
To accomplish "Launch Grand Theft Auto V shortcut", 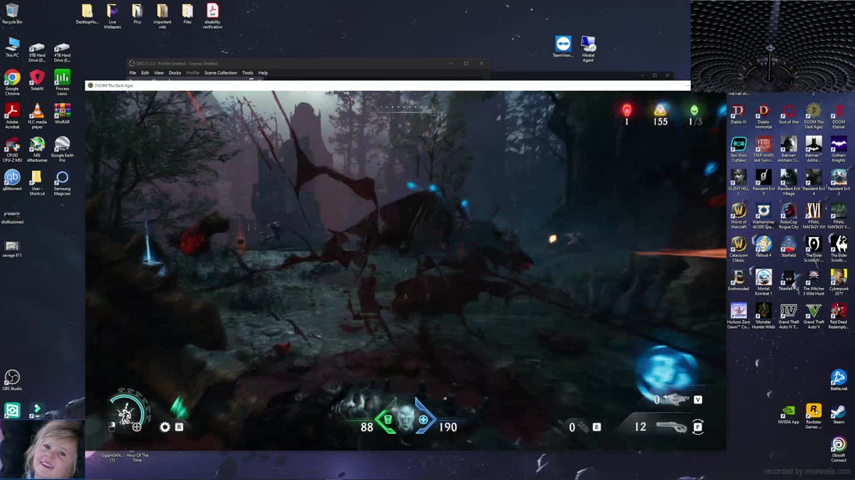I will [814, 316].
